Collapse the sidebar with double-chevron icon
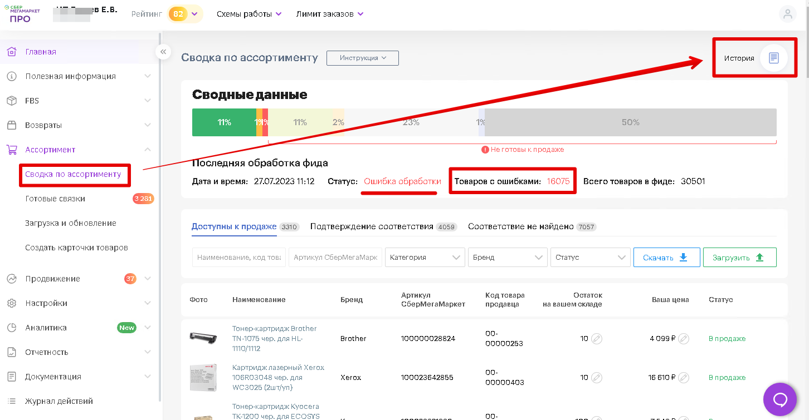 [163, 52]
